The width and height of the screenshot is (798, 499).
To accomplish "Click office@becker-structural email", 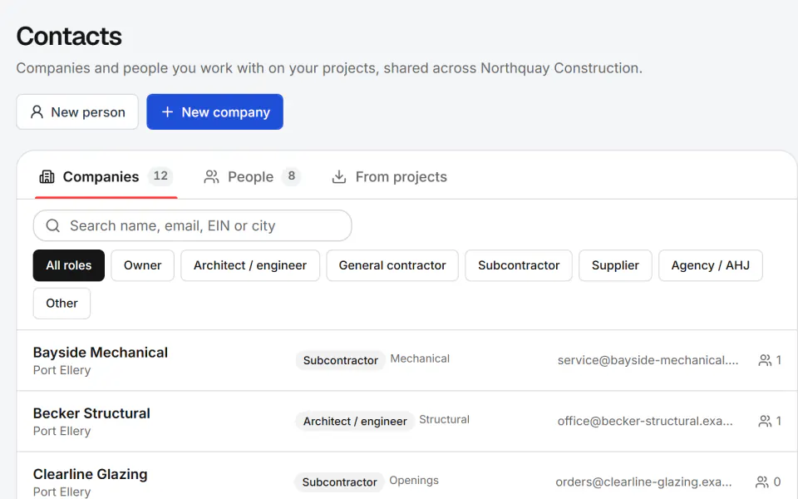I will tap(645, 421).
